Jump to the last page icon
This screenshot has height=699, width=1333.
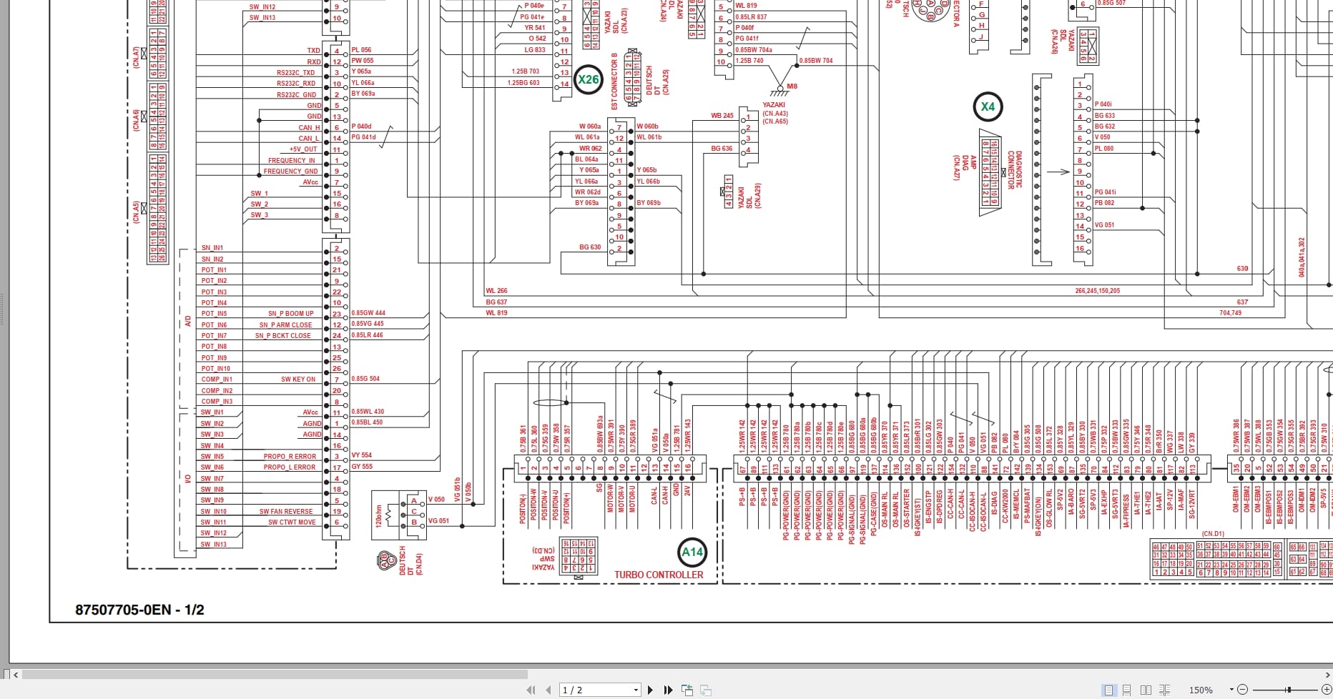(x=669, y=690)
